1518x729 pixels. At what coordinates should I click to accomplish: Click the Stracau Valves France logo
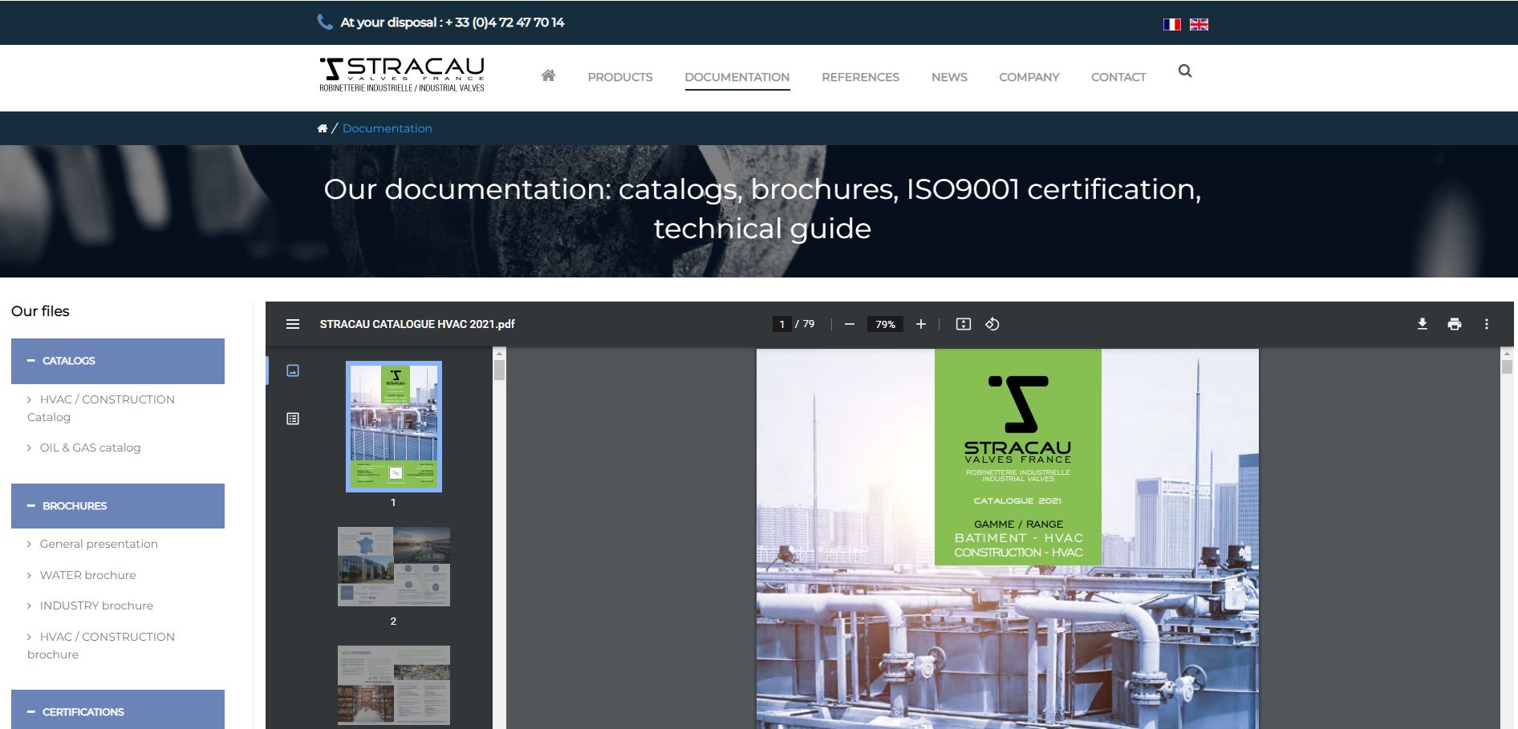coord(402,75)
